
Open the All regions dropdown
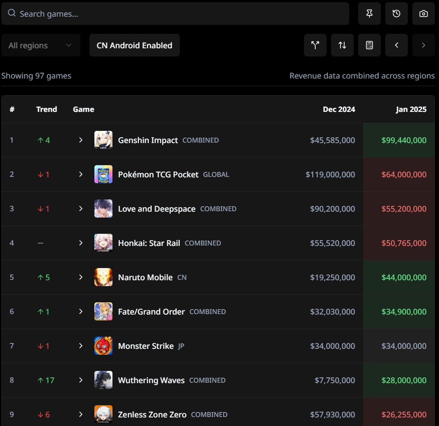(41, 45)
